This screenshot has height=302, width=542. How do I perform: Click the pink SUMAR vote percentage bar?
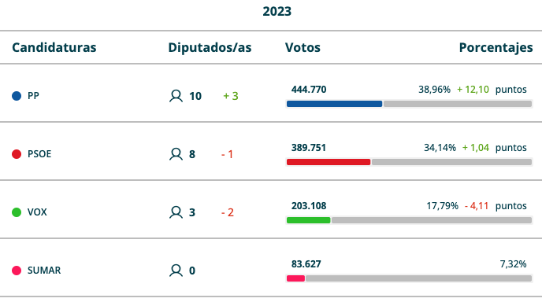[295, 278]
